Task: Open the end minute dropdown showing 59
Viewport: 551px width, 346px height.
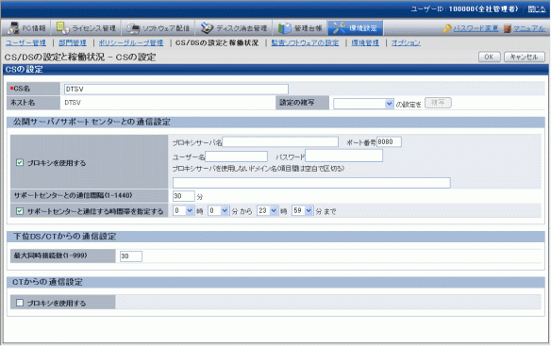Action: pyautogui.click(x=303, y=211)
